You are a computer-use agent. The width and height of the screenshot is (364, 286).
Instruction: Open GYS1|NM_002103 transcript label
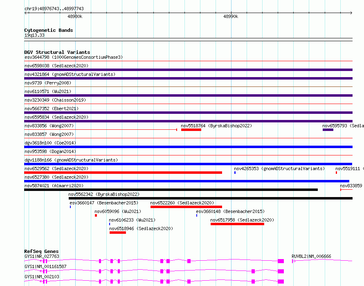coord(42,277)
